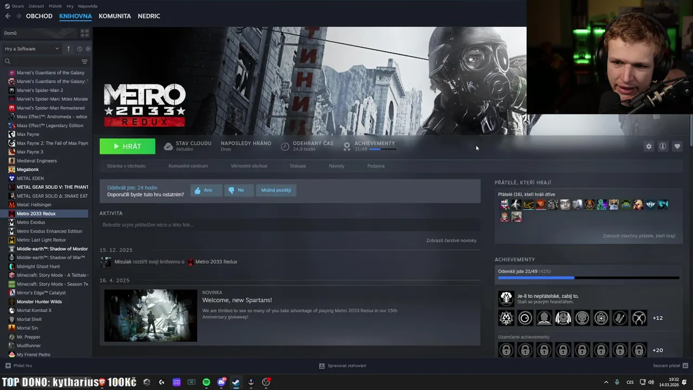The width and height of the screenshot is (693, 390).
Task: Show game info icon for Metro 2033
Action: [663, 146]
